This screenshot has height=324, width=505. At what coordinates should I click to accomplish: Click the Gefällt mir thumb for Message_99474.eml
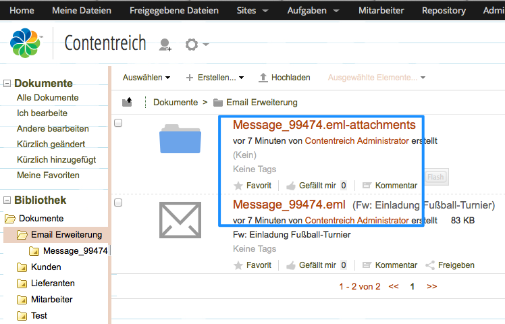point(291,265)
